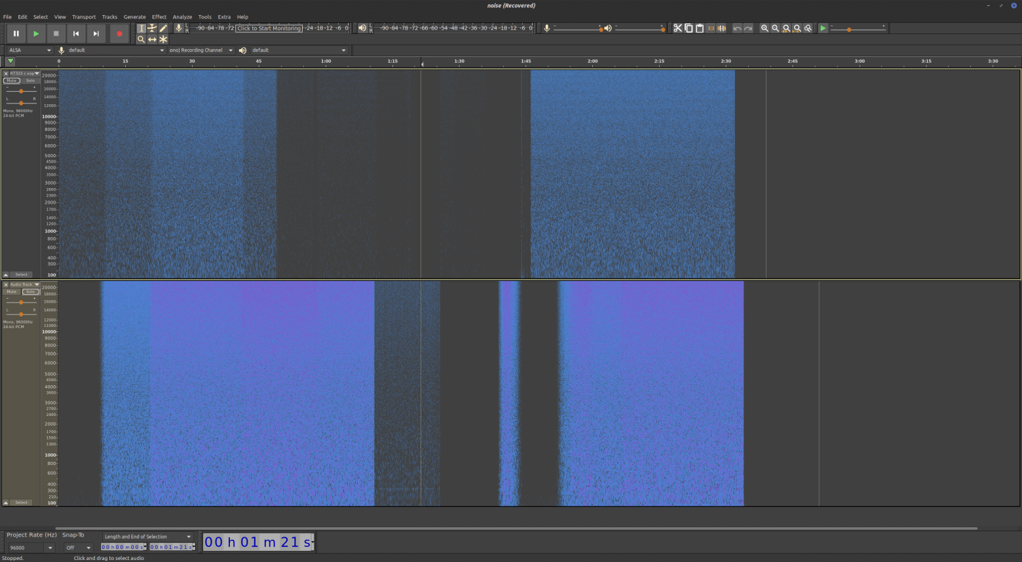Skip to start of project
Image resolution: width=1022 pixels, height=562 pixels.
76,33
